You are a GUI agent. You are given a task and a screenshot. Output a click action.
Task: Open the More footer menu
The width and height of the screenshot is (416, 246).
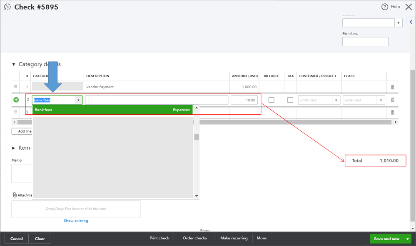coord(262,238)
